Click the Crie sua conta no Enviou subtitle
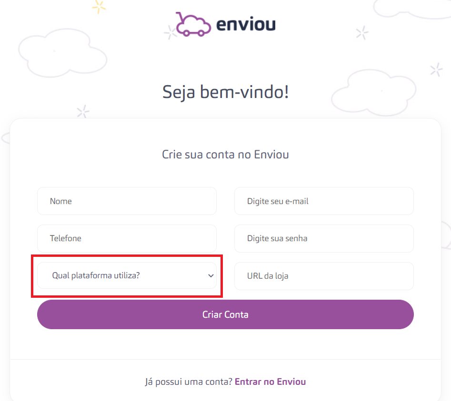This screenshot has height=401, width=451. (x=226, y=155)
